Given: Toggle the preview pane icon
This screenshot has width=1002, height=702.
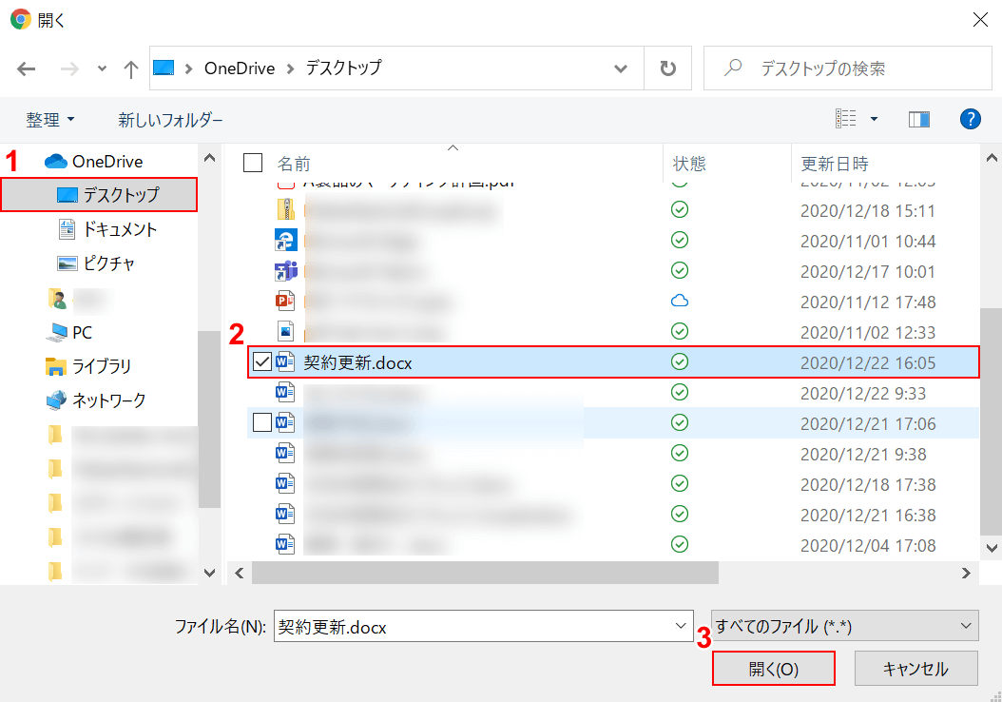Looking at the screenshot, I should [x=919, y=119].
